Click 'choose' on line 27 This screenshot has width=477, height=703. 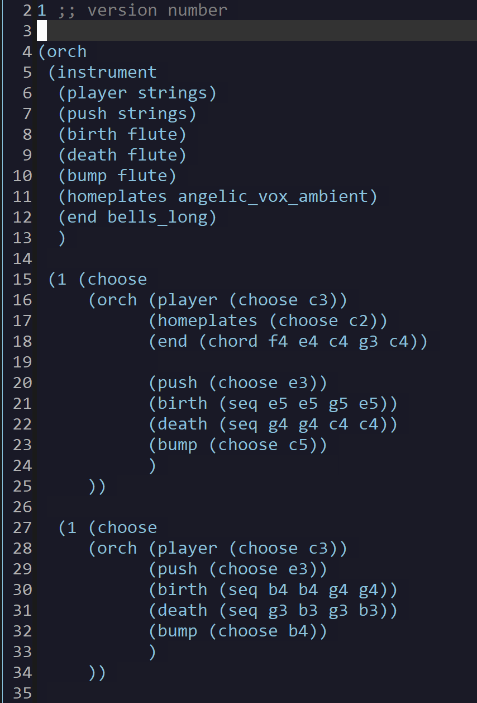tap(127, 527)
